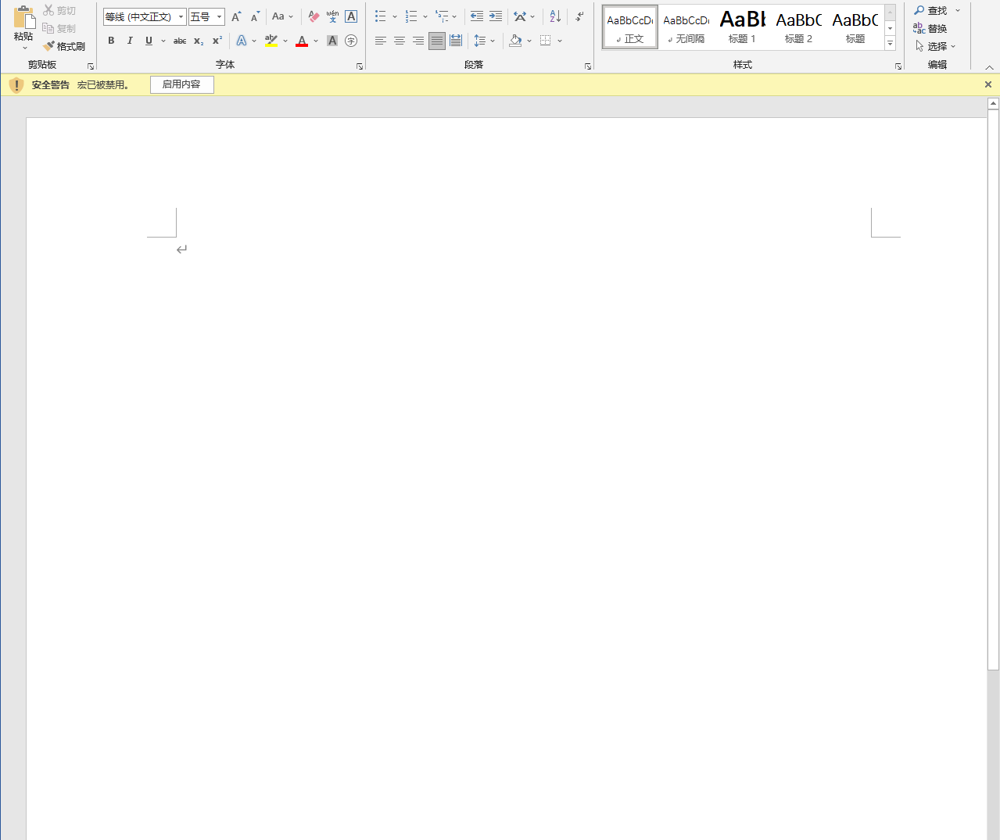Image resolution: width=1000 pixels, height=840 pixels.
Task: Show or hide paragraph marks
Action: 579,16
